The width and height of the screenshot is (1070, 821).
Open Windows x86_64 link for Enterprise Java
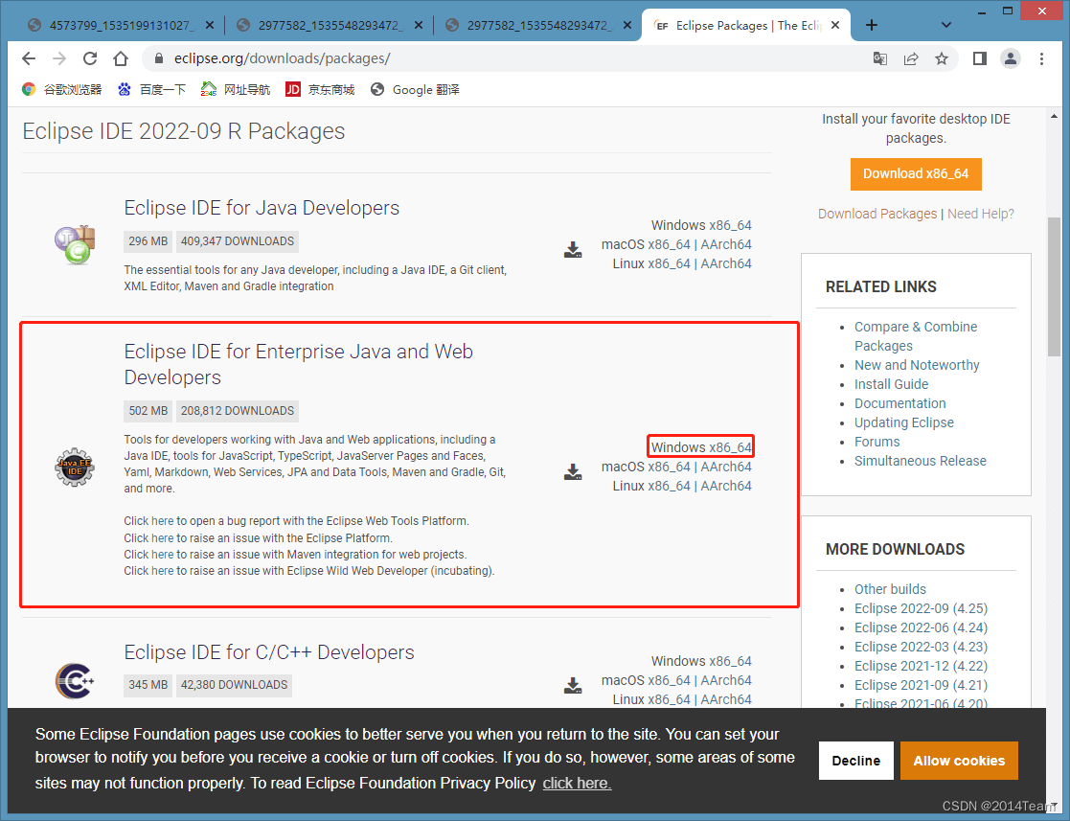[701, 447]
